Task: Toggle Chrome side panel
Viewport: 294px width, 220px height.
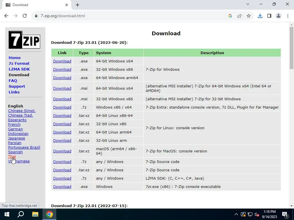Action: pos(269,16)
